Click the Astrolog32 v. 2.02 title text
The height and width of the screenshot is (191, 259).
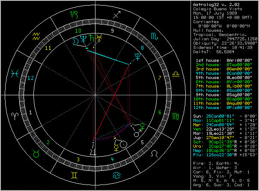(x=216, y=5)
